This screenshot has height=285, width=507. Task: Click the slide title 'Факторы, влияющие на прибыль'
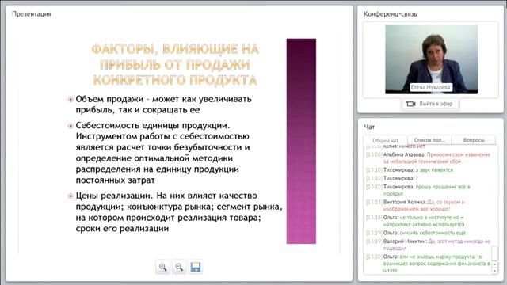point(175,65)
